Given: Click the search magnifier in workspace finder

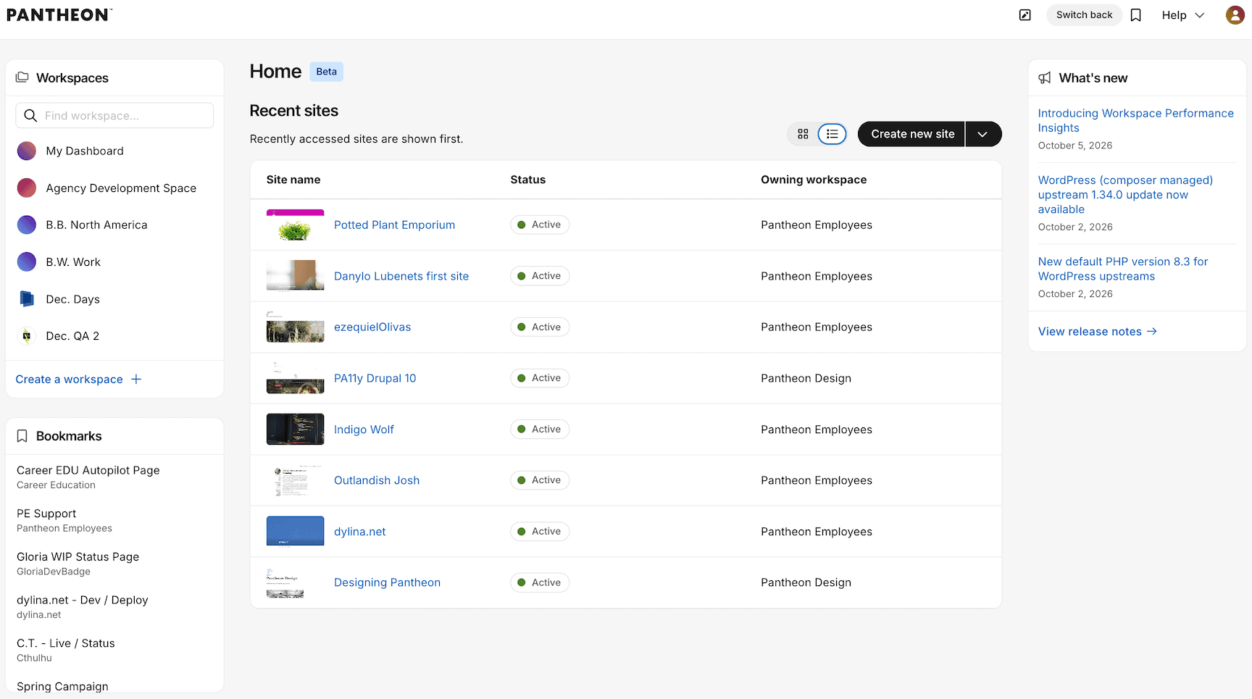Looking at the screenshot, I should [30, 116].
